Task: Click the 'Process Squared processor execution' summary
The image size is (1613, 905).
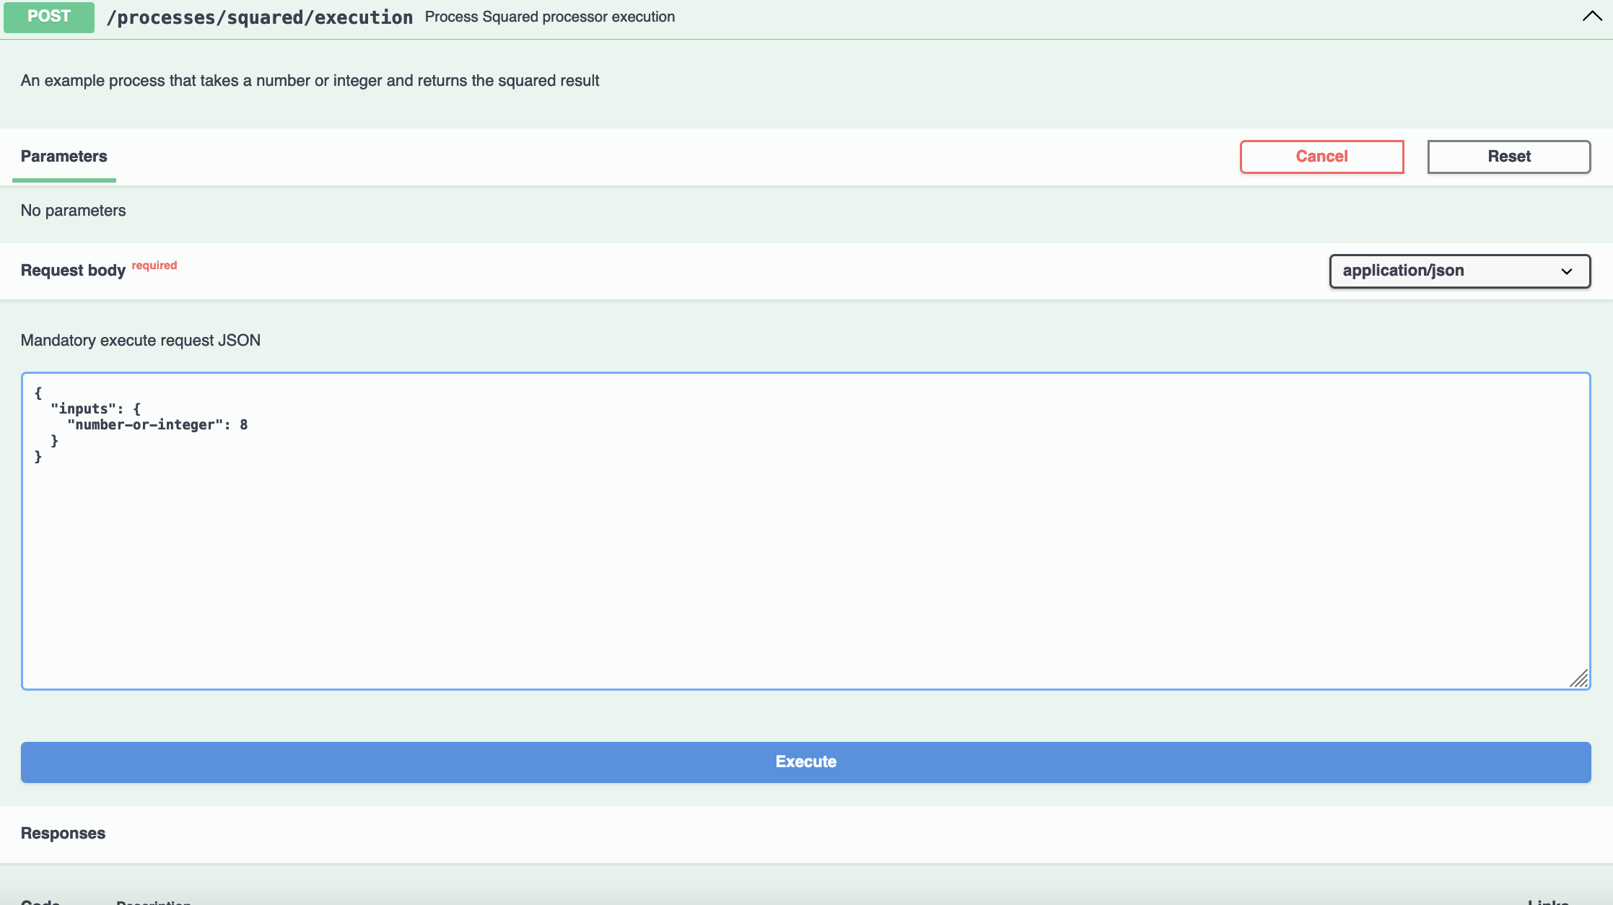Action: [549, 17]
